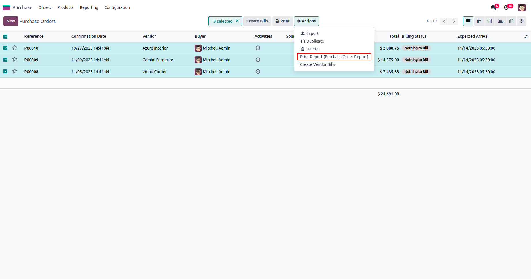Image resolution: width=531 pixels, height=279 pixels.
Task: Switch to the Graph view icon
Action: [500, 21]
